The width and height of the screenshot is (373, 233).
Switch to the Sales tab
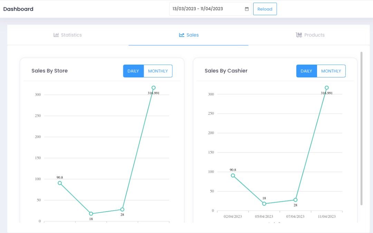click(189, 35)
